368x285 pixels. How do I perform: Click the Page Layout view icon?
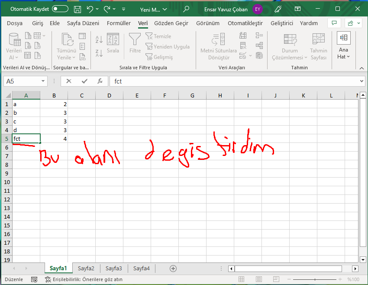pyautogui.click(x=258, y=279)
